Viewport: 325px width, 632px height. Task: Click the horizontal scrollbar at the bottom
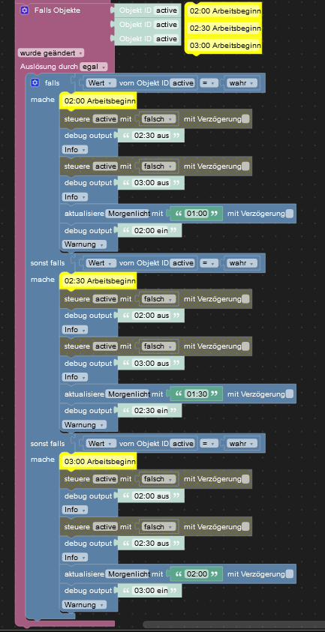233,625
